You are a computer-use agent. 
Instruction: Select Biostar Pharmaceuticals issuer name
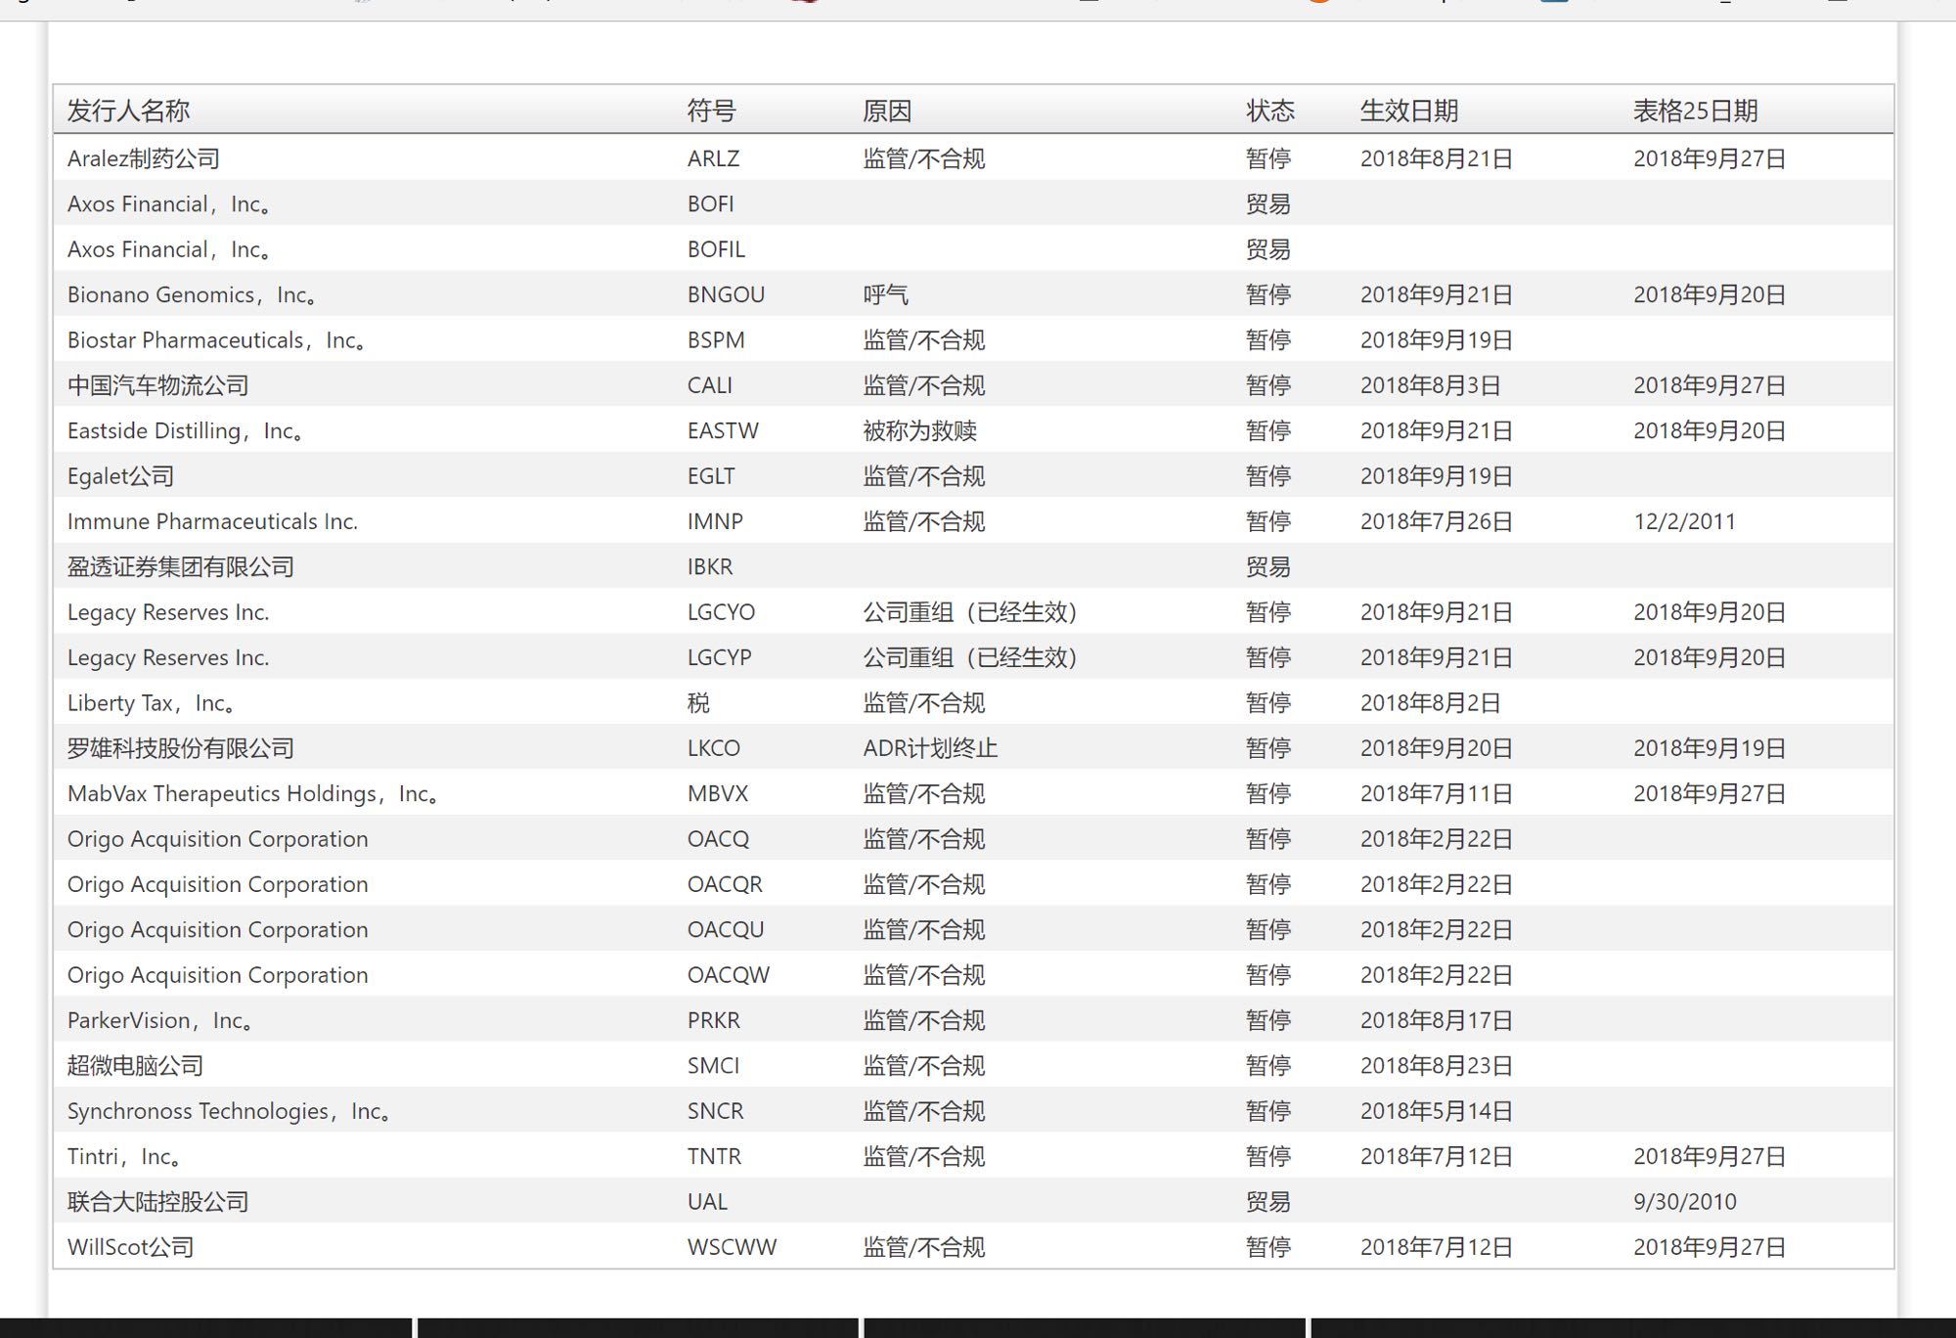tap(216, 340)
